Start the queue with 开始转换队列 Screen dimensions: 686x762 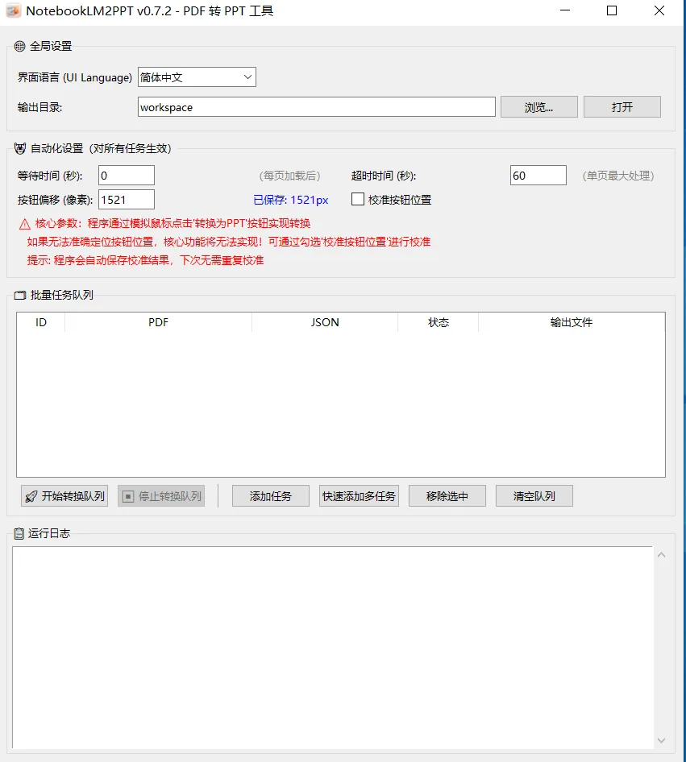click(x=64, y=496)
